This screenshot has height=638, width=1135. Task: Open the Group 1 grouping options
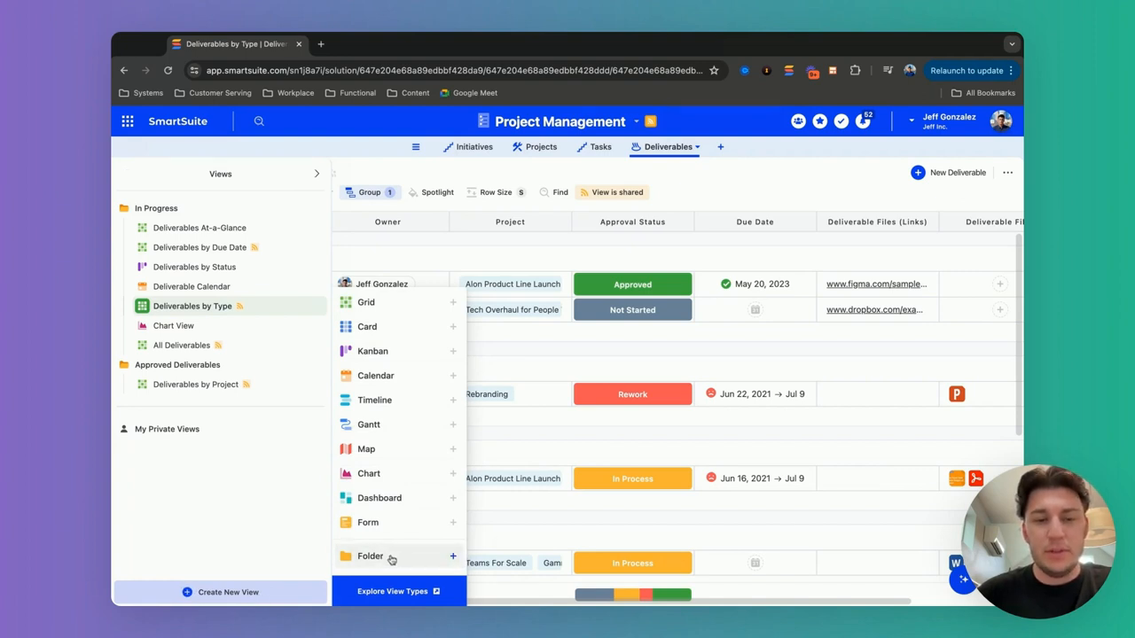tap(370, 192)
